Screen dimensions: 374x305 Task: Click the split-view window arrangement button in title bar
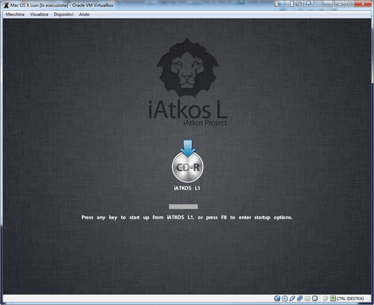(299, 4)
